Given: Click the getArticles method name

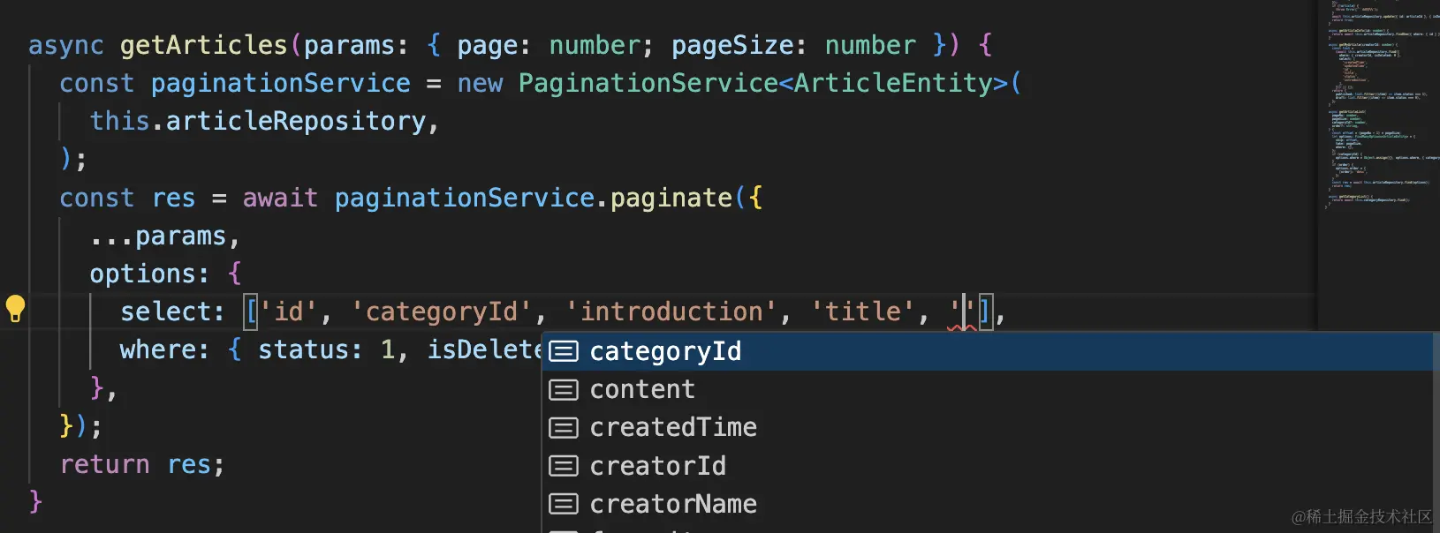Looking at the screenshot, I should (x=204, y=45).
